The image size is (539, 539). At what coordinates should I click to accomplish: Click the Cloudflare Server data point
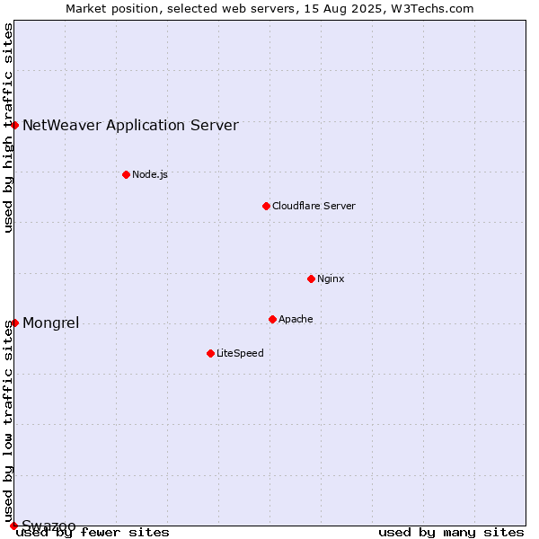[266, 206]
